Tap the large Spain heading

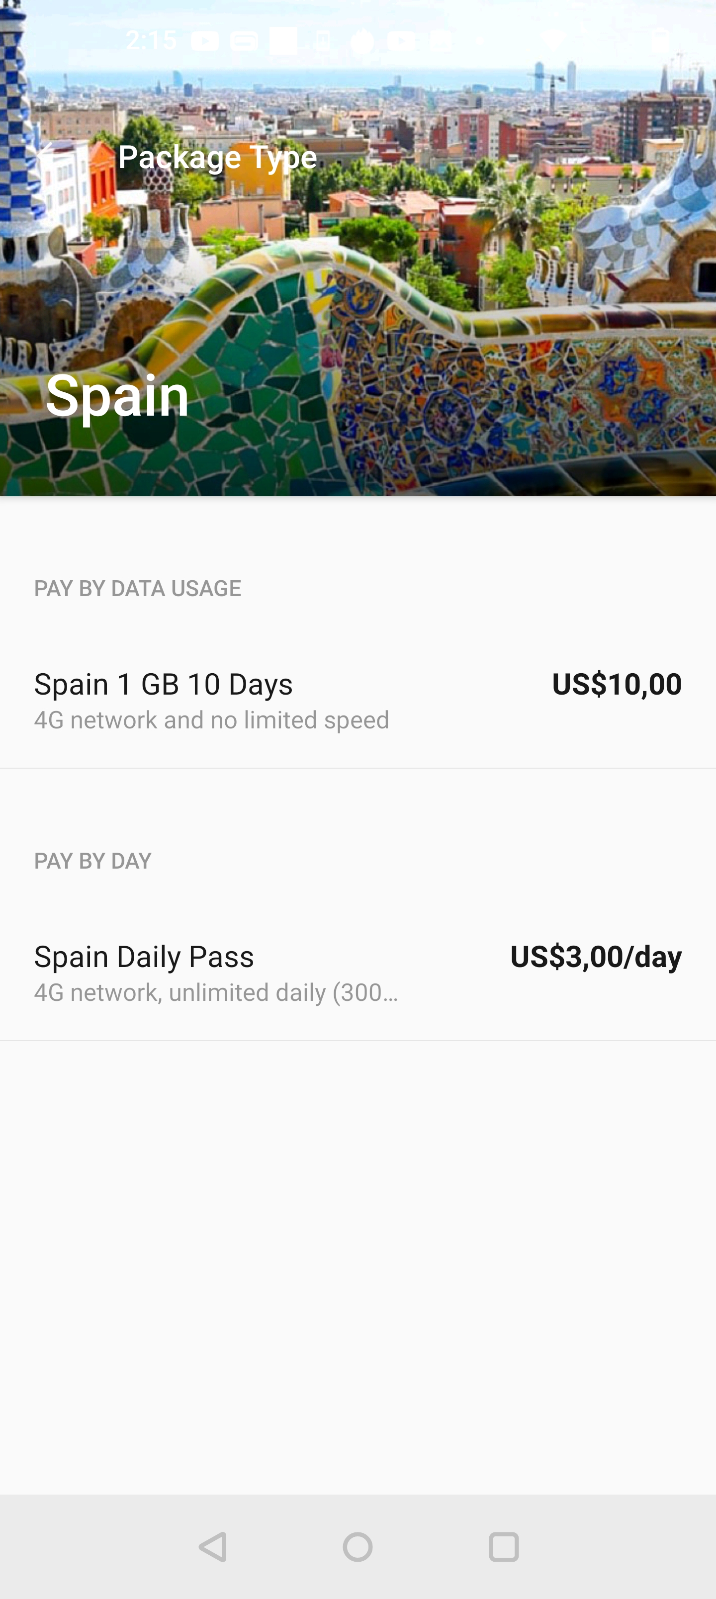click(x=117, y=395)
